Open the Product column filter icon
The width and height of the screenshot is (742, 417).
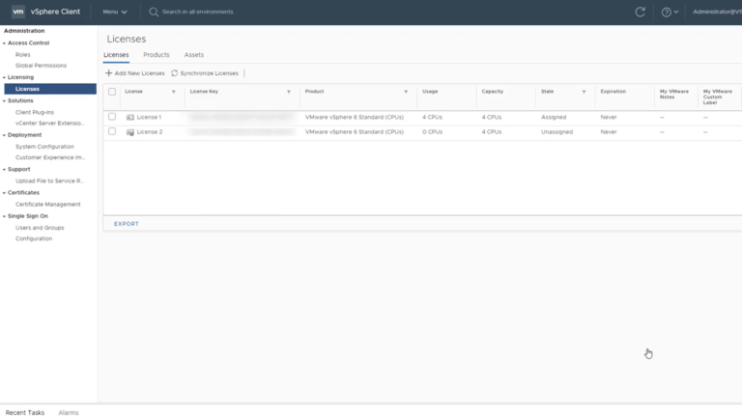point(406,92)
